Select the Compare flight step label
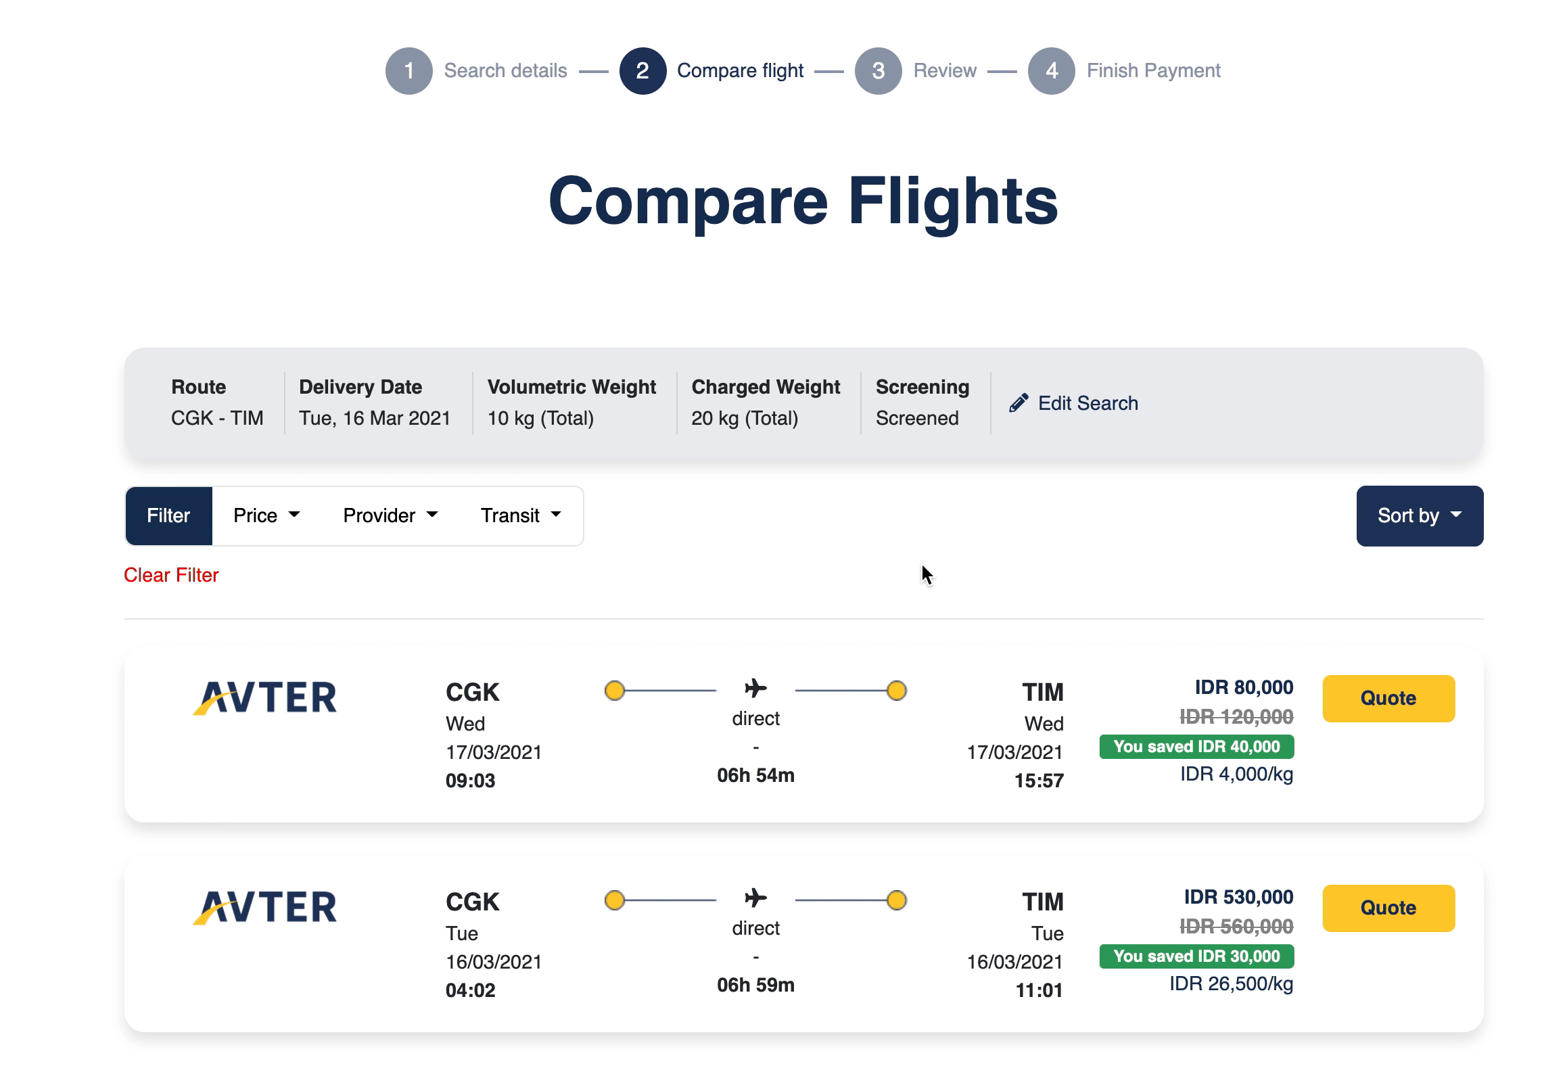The height and width of the screenshot is (1066, 1565). tap(740, 71)
